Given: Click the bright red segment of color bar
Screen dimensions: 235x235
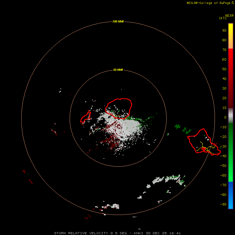Looking at the screenshot, I should 231,78.
